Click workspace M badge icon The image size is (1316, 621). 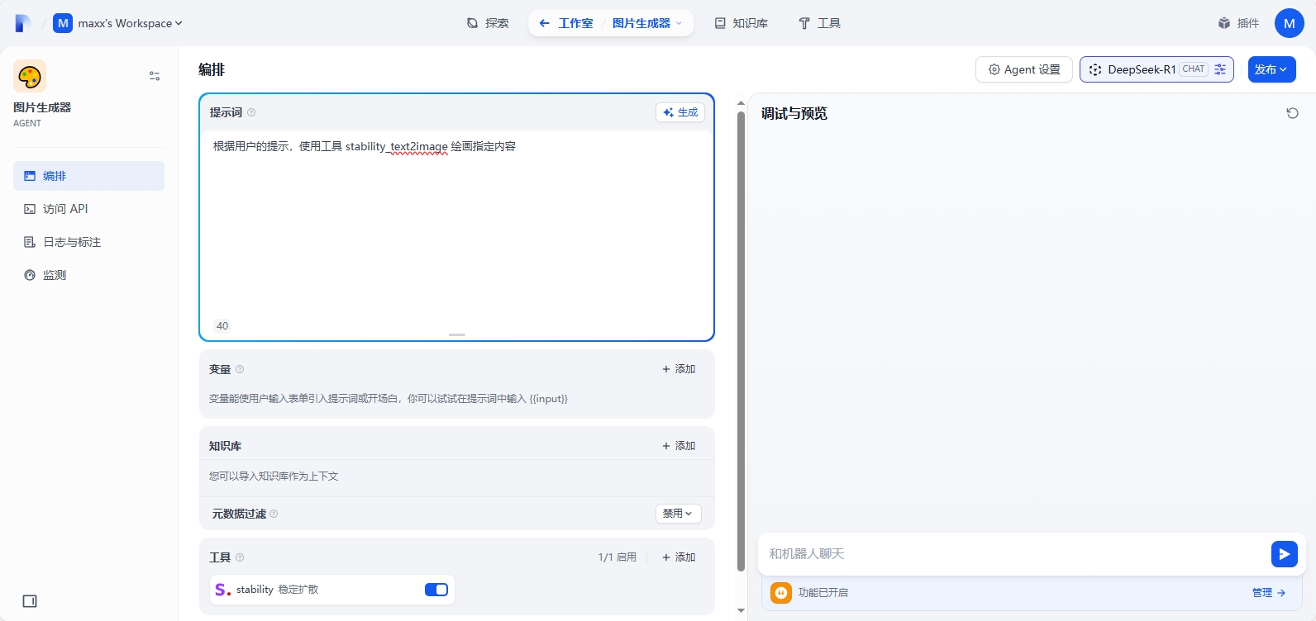pos(63,23)
